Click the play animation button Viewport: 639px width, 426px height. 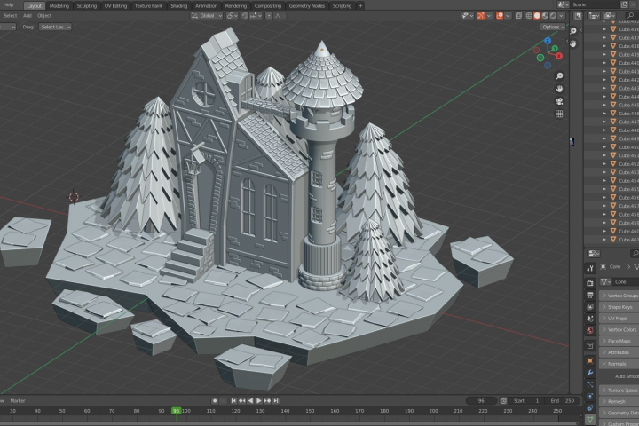pyautogui.click(x=259, y=401)
